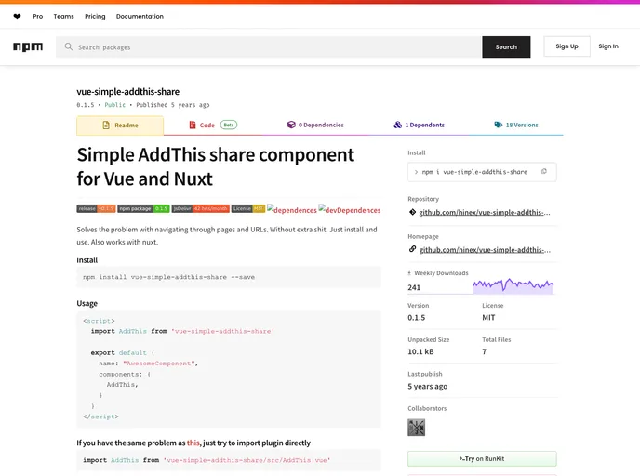Click the broken devDependences badge image
This screenshot has height=476, width=640.
350,210
